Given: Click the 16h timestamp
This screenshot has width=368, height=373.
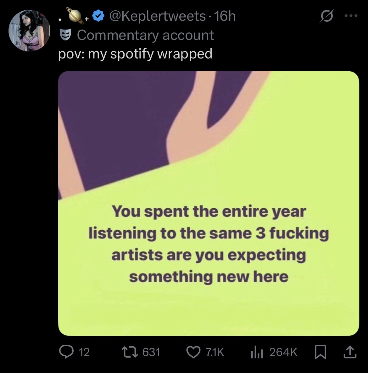Looking at the screenshot, I should coord(225,16).
